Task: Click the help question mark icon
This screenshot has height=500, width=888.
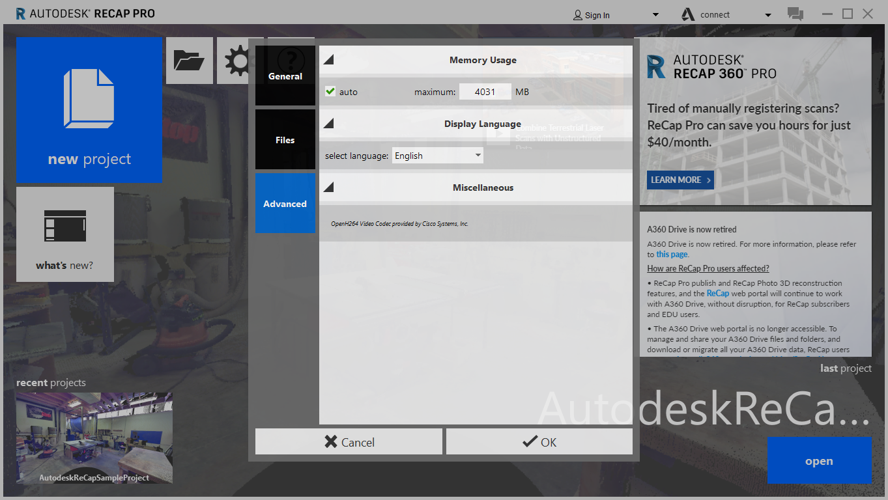Action: 291,61
